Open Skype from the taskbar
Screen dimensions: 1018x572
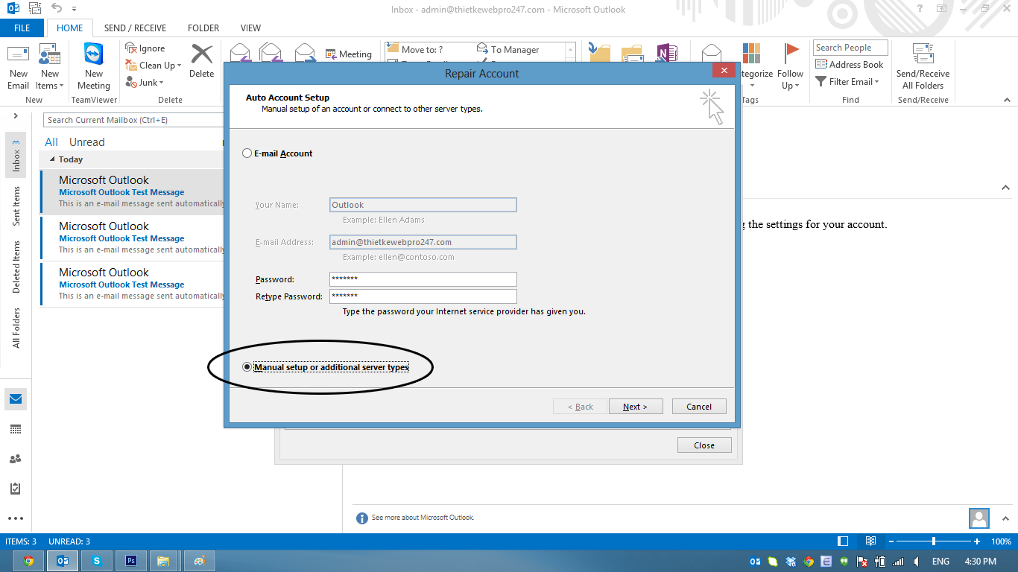[x=97, y=561]
